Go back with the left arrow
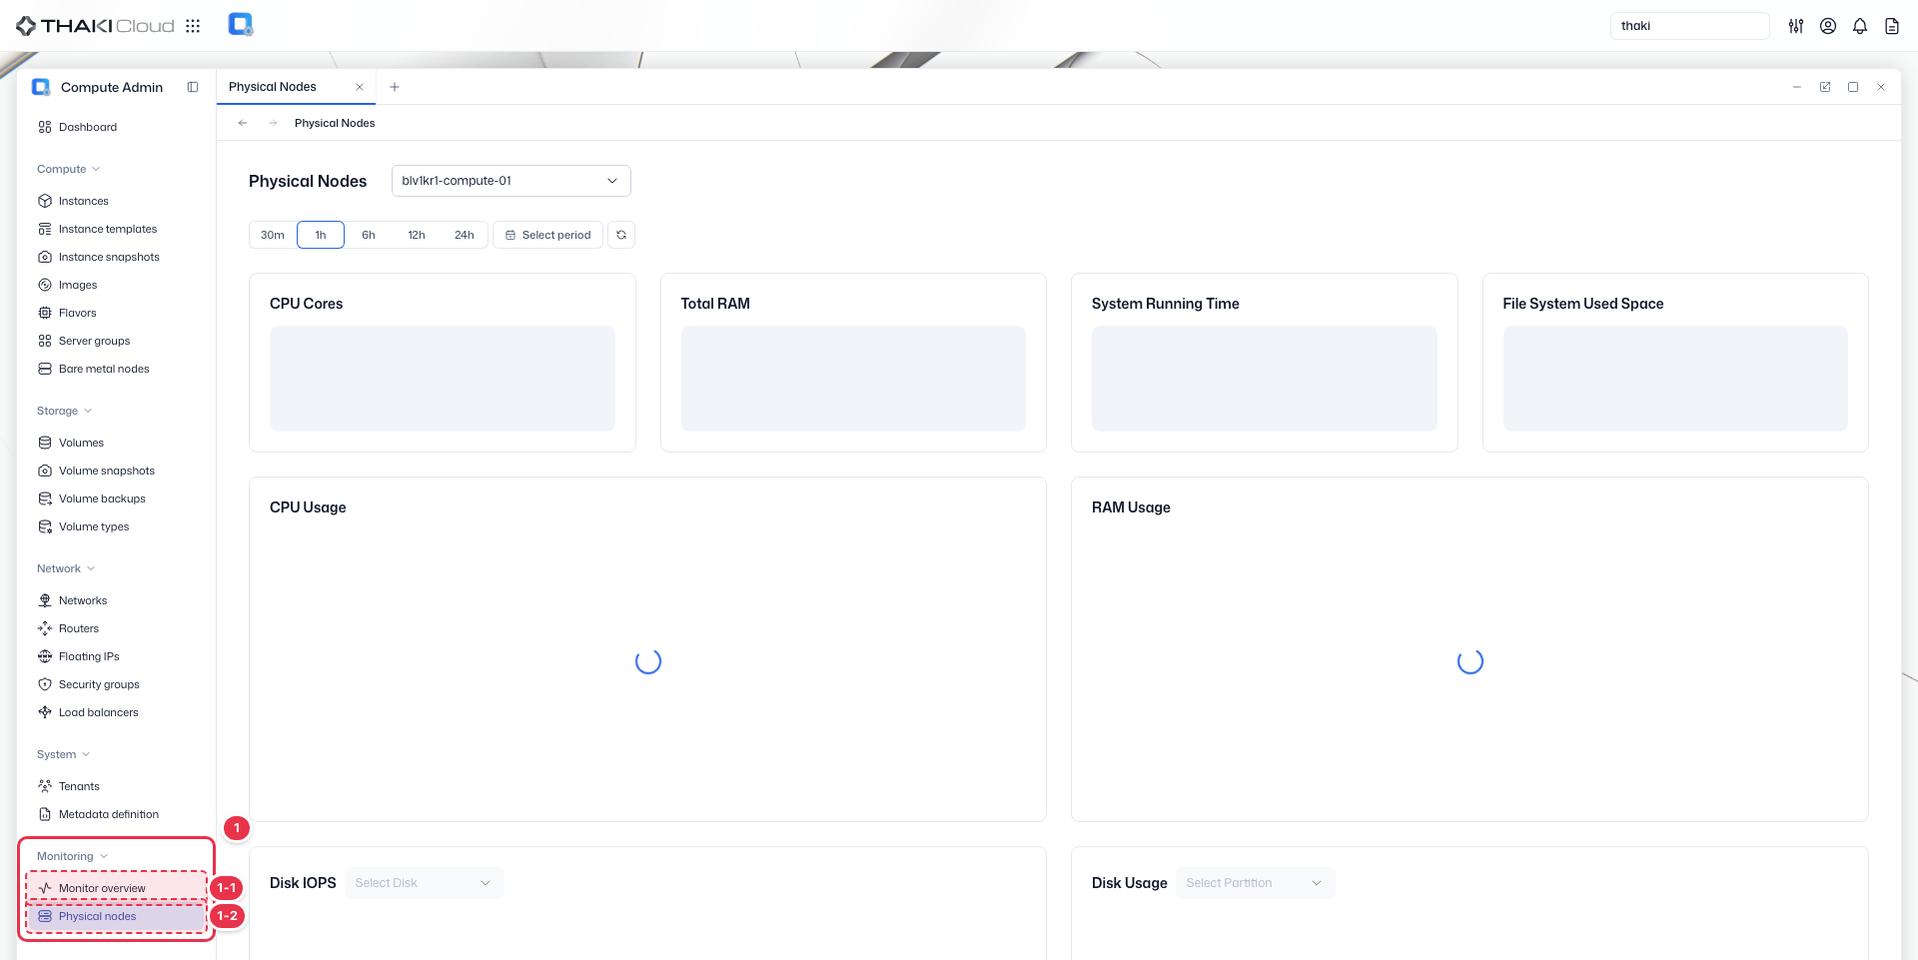Screen dimensions: 1918x960 coord(243,123)
